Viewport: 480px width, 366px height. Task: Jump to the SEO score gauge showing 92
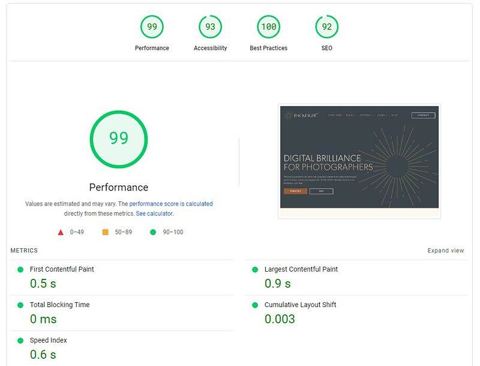pyautogui.click(x=326, y=27)
